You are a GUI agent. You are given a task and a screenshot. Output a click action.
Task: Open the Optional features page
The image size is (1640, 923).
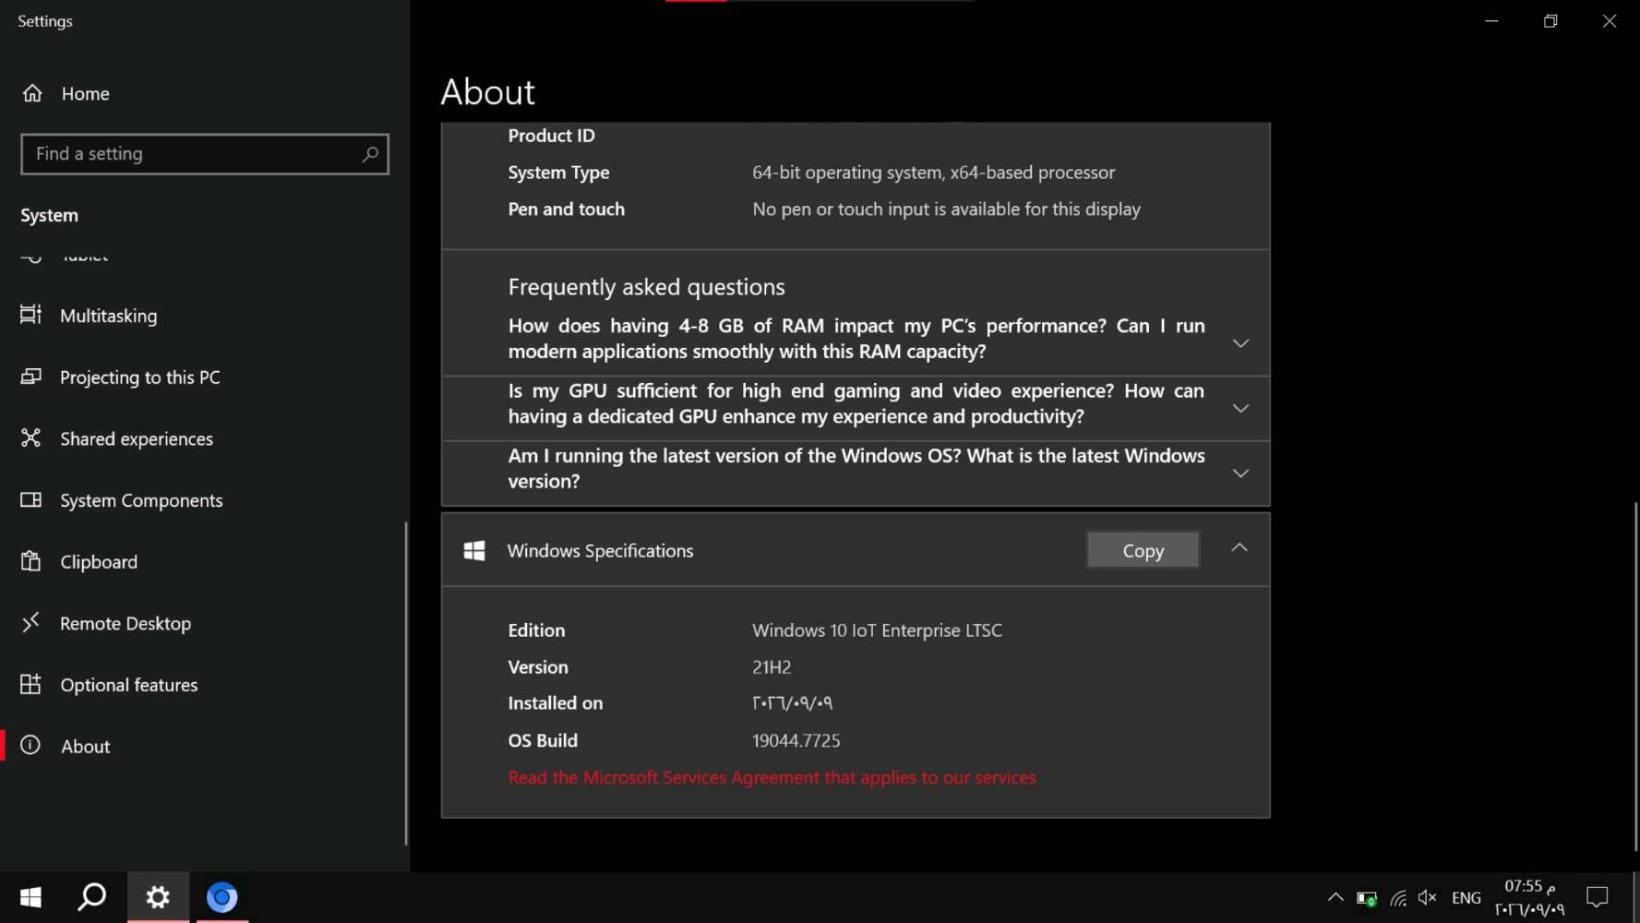tap(129, 685)
